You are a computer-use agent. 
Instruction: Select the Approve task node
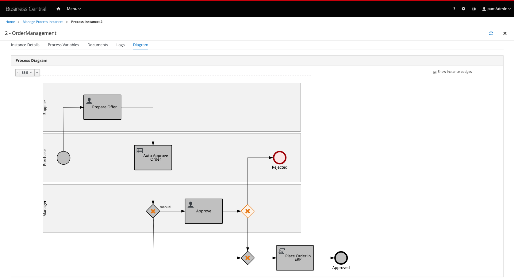click(204, 211)
